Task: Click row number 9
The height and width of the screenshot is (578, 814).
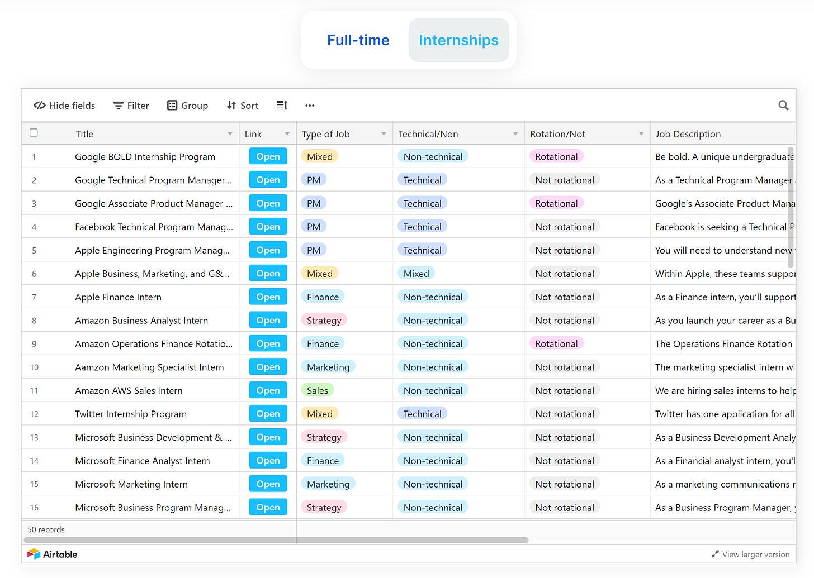Action: tap(34, 344)
